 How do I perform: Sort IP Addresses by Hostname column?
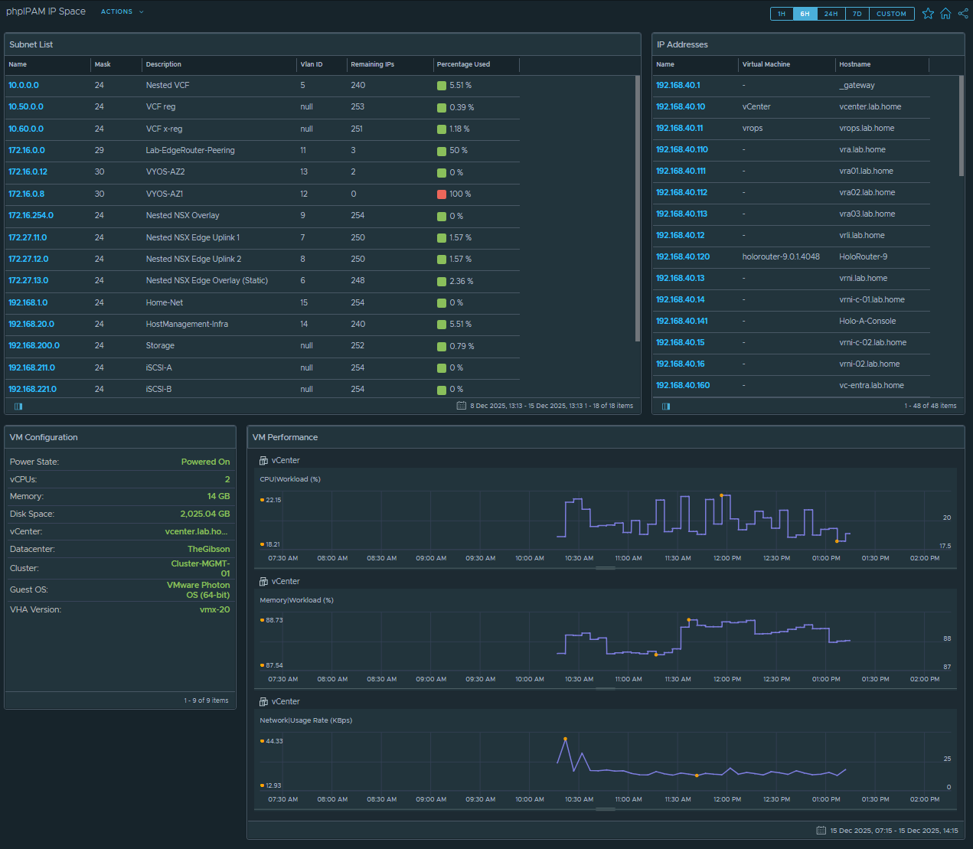(x=854, y=64)
